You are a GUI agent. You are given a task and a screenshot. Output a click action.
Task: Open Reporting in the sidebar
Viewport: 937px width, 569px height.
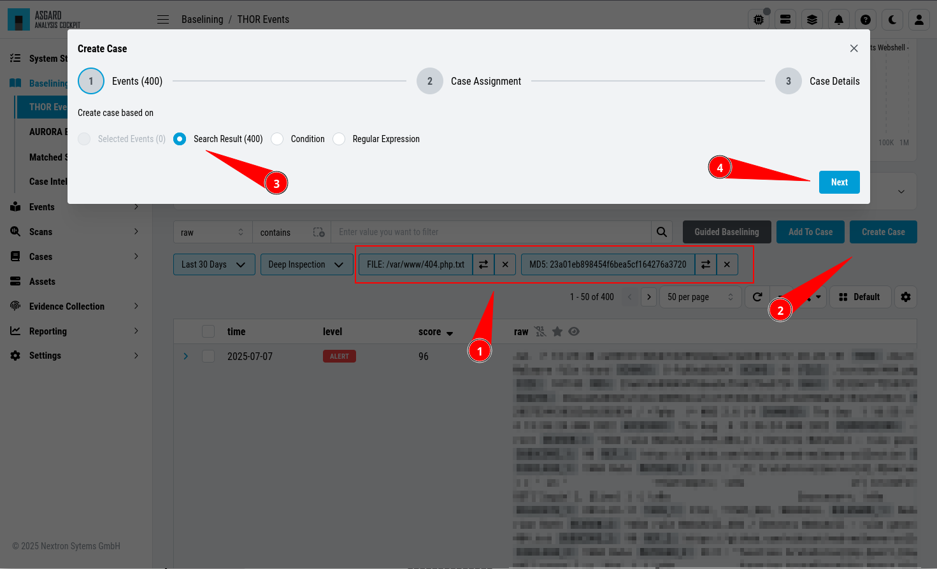(x=48, y=331)
